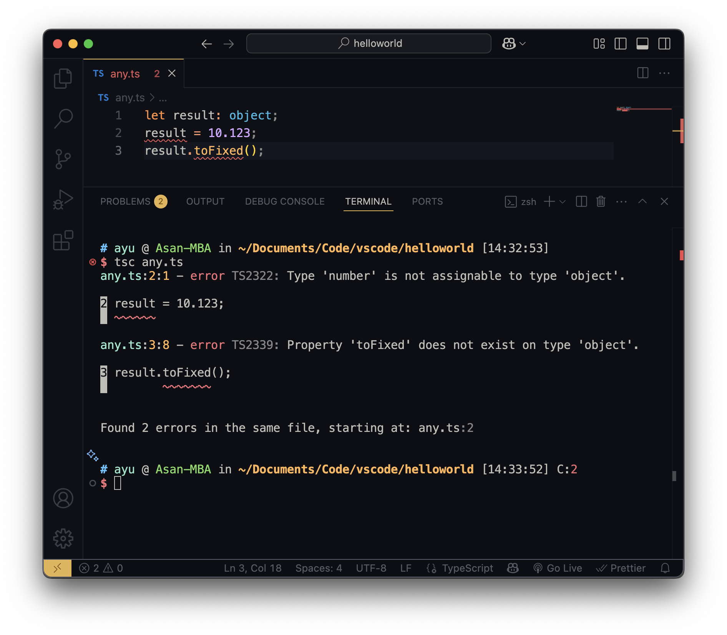Click the any.ts:3:8 error link in terminal
This screenshot has width=727, height=635.
(x=135, y=345)
